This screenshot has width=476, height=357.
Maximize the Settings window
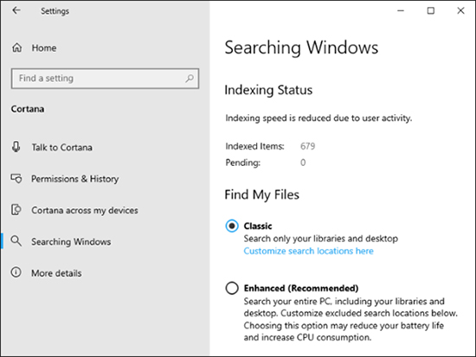point(430,10)
